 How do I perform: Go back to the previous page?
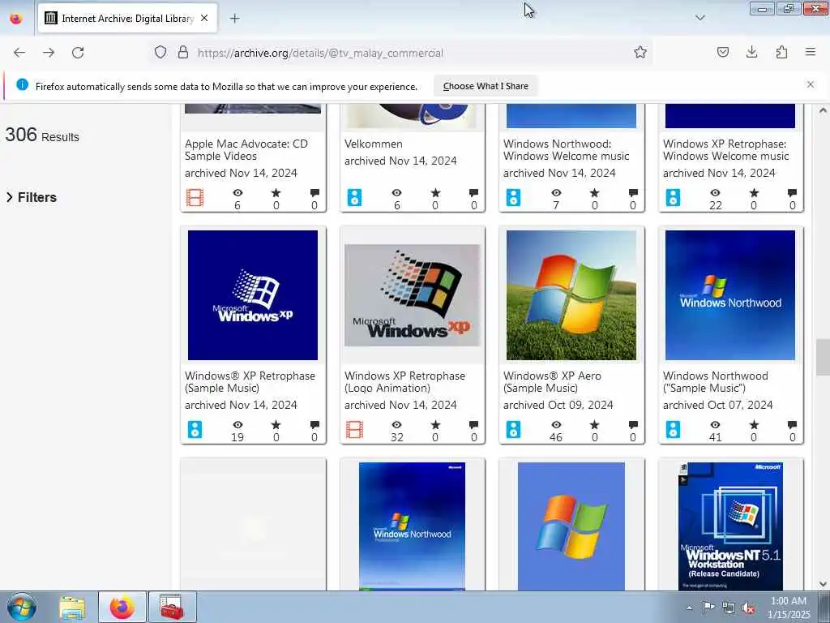(19, 53)
